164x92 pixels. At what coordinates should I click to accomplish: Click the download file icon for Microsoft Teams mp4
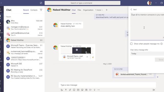(x=64, y=57)
